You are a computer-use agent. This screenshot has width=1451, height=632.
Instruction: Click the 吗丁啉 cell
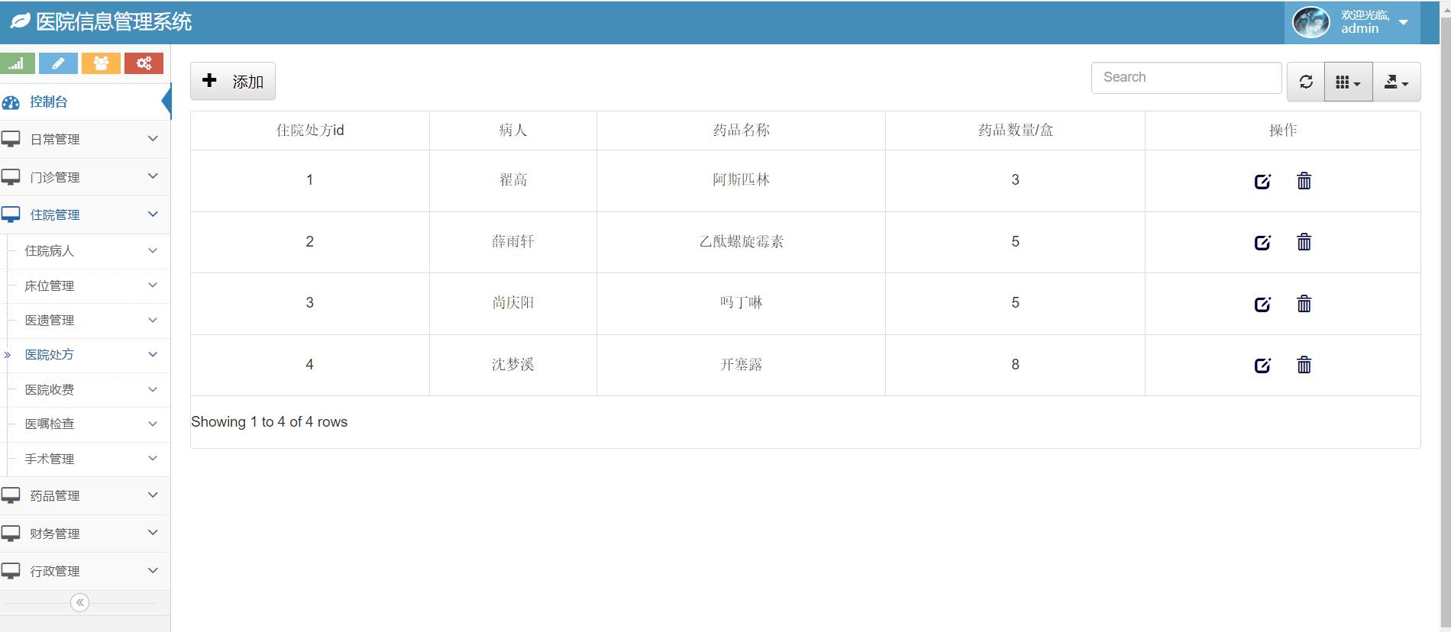[x=741, y=303]
